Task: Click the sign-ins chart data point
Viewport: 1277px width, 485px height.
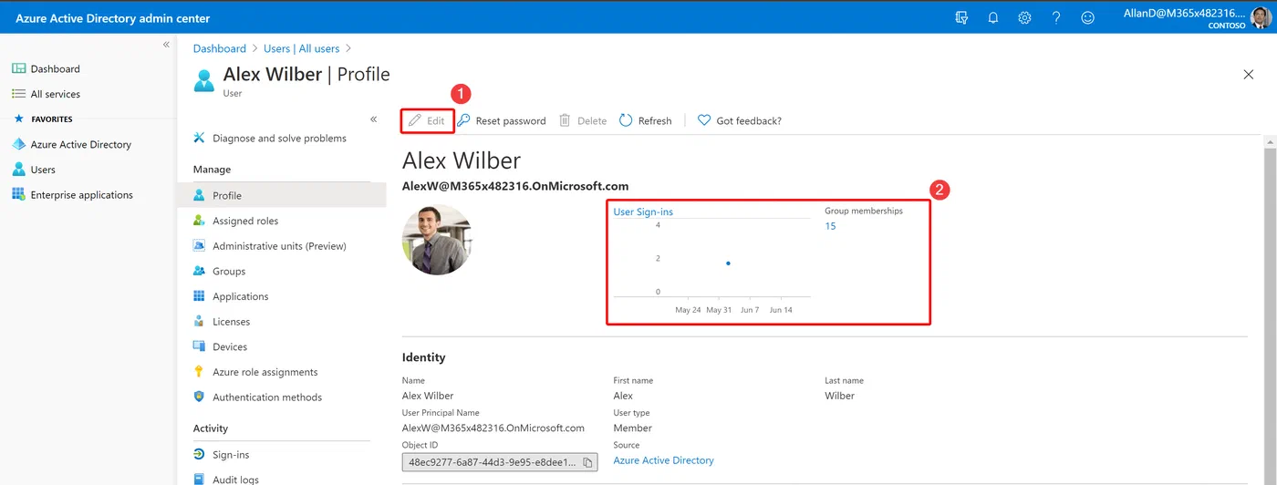Action: pyautogui.click(x=728, y=263)
